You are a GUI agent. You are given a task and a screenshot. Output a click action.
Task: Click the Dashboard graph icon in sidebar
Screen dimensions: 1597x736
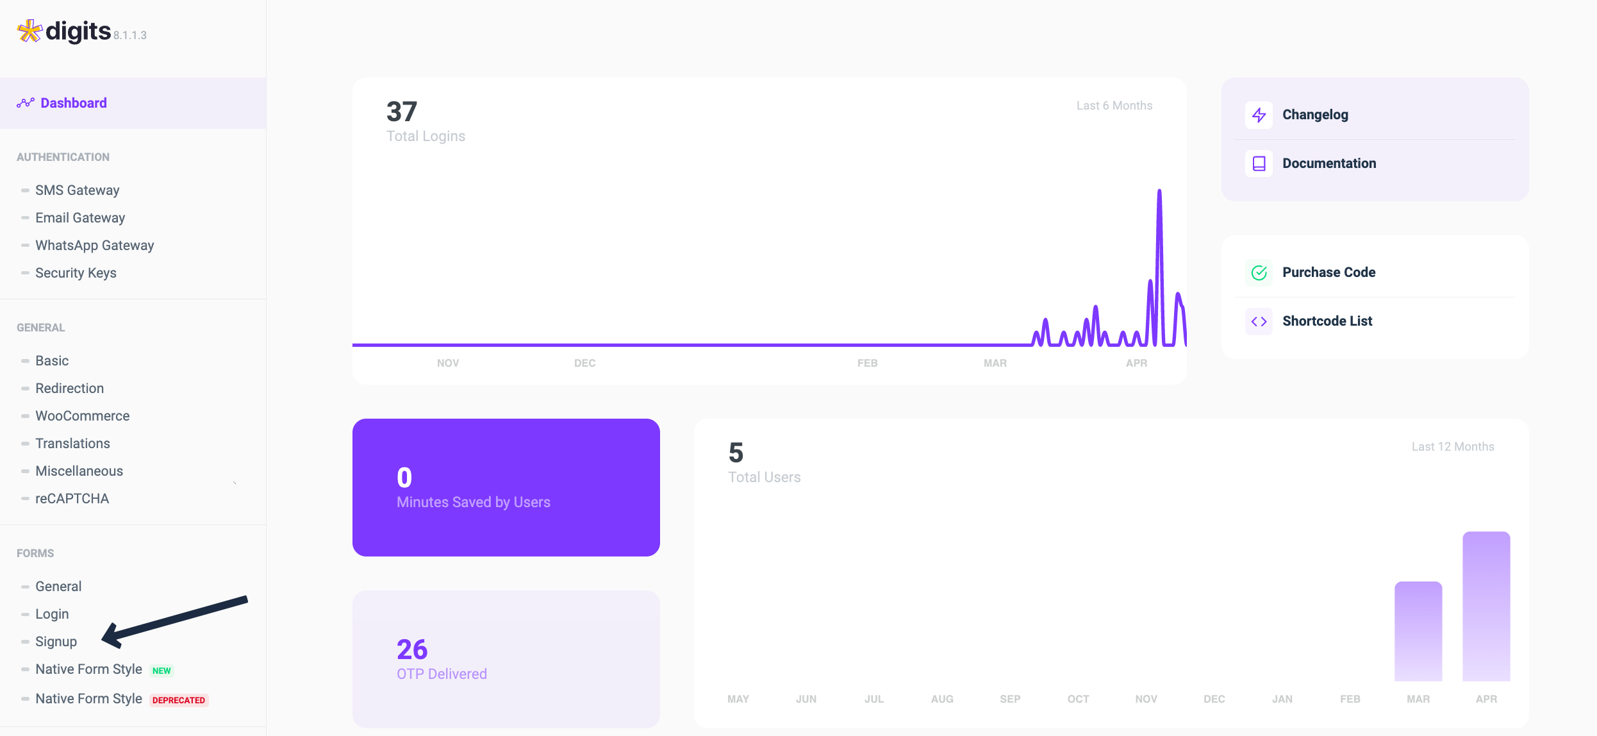tap(26, 103)
